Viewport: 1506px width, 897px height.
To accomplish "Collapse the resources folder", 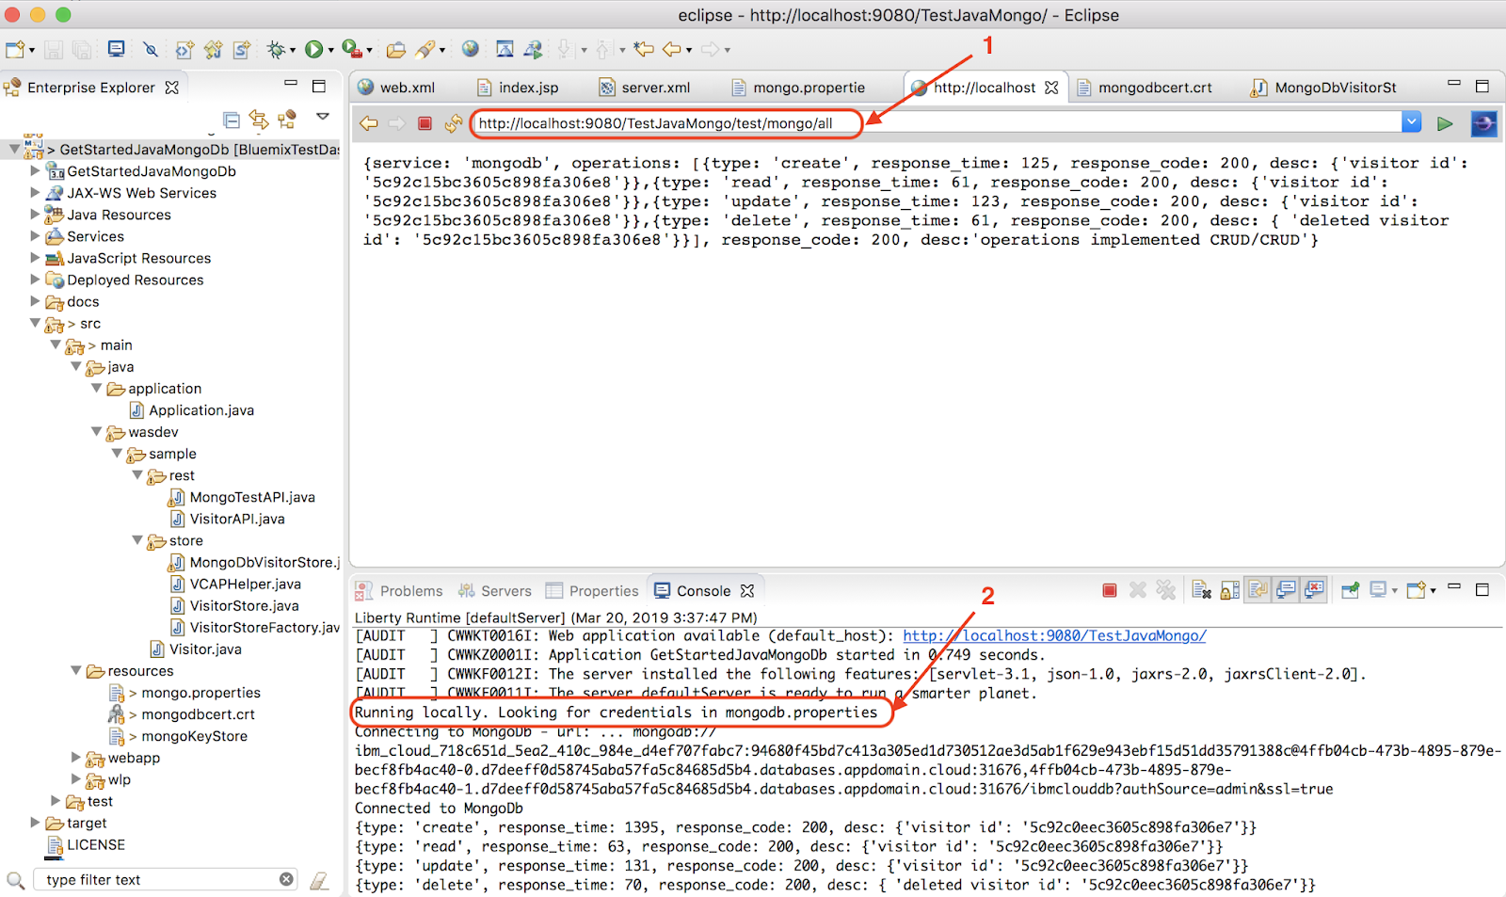I will [76, 670].
